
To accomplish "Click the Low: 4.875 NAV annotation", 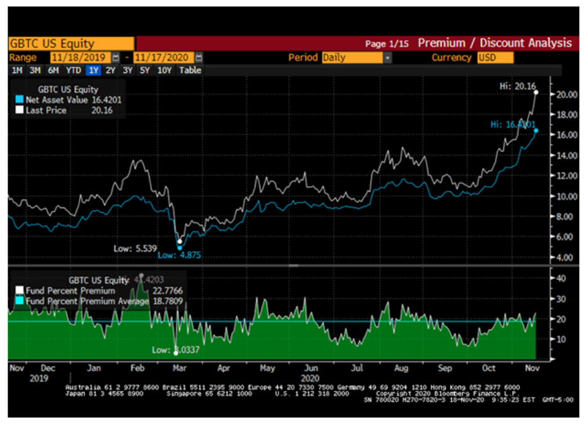I will (179, 255).
